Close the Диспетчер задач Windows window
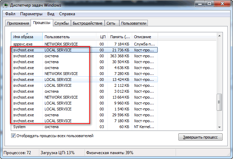 pyautogui.click(x=223, y=4)
